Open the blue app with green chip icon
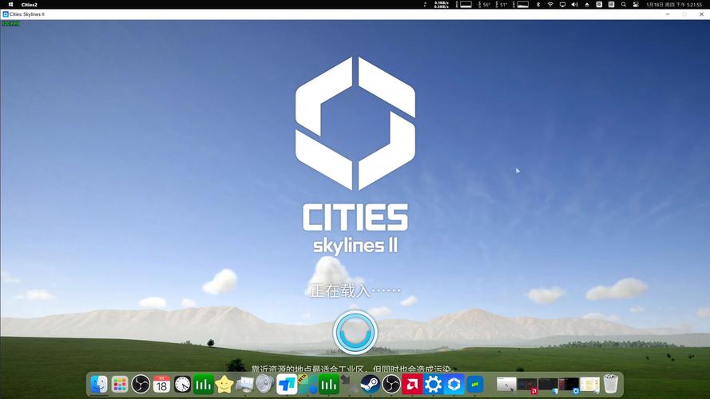Image resolution: width=710 pixels, height=399 pixels. [x=475, y=385]
